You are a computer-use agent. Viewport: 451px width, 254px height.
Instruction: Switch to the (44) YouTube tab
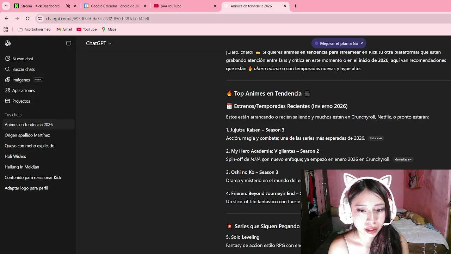185,6
